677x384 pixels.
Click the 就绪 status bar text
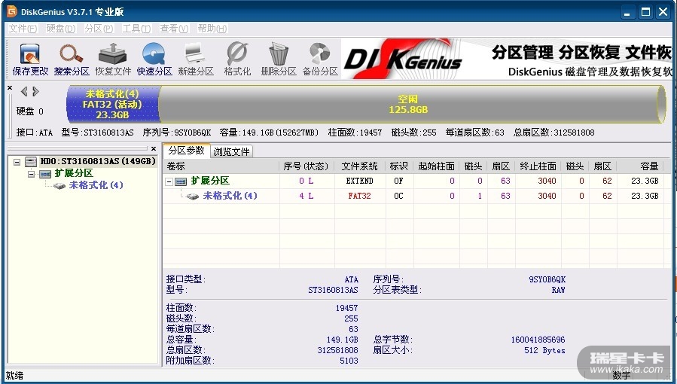[14, 376]
